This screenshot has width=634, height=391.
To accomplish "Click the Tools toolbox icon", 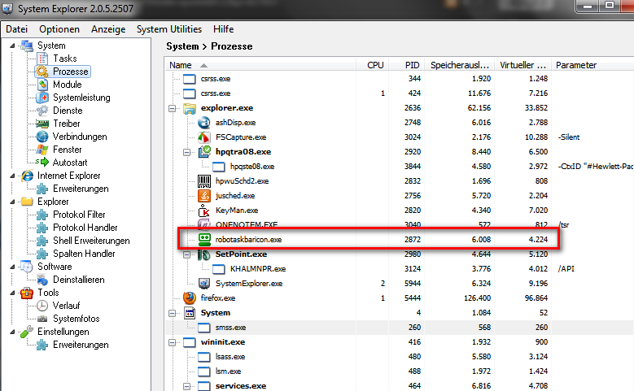I will click(27, 293).
